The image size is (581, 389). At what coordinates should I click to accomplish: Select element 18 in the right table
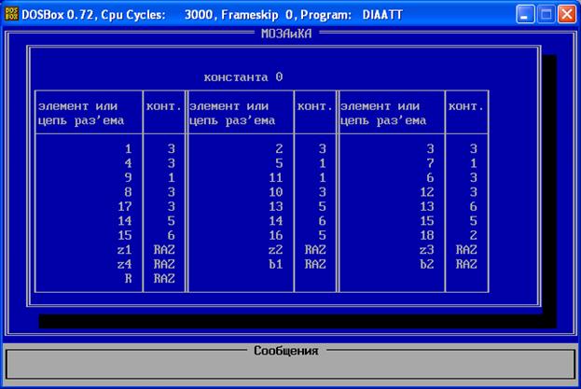coord(426,235)
